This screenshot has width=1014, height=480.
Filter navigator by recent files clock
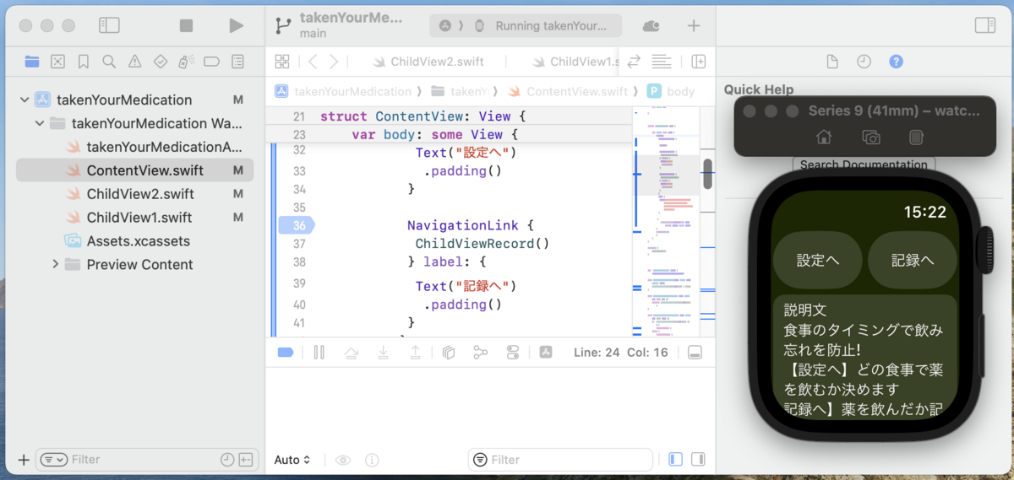pyautogui.click(x=227, y=460)
